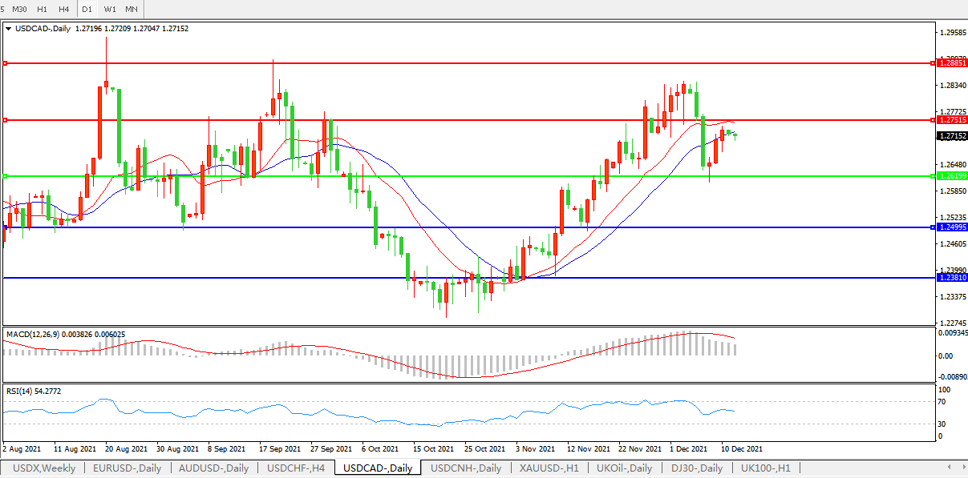Switch chart to M30 timeframe

point(20,9)
